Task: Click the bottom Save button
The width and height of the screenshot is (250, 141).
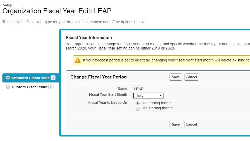Action: click(x=176, y=124)
